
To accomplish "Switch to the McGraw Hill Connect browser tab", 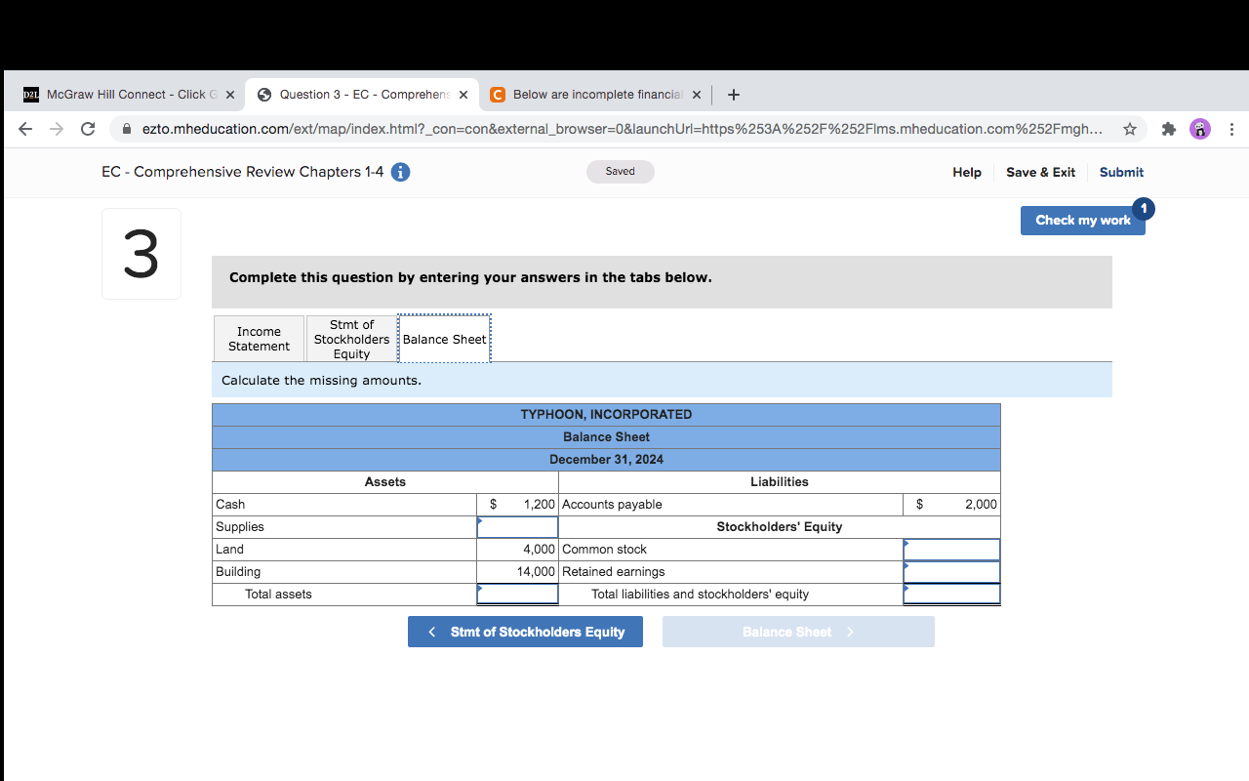I will point(128,95).
